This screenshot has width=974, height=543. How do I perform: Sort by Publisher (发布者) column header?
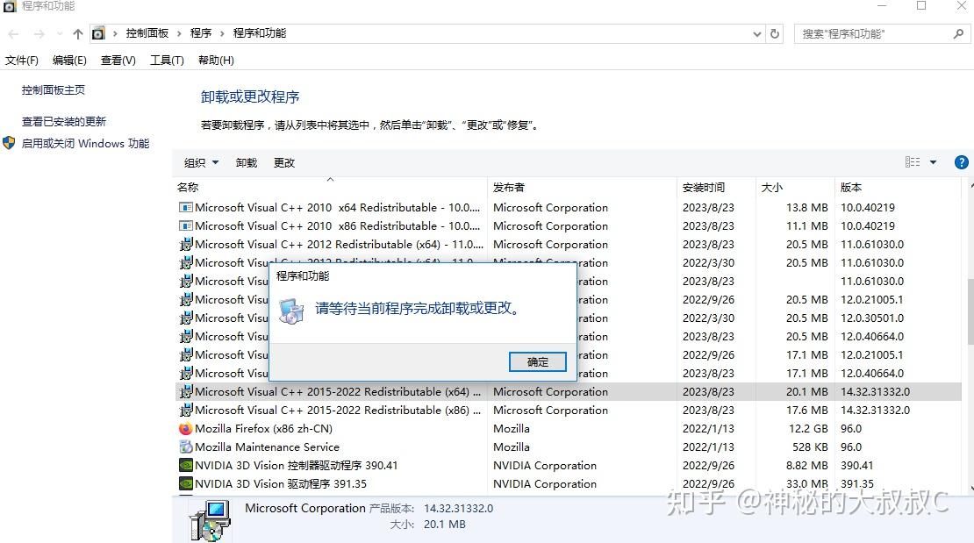[x=582, y=187]
